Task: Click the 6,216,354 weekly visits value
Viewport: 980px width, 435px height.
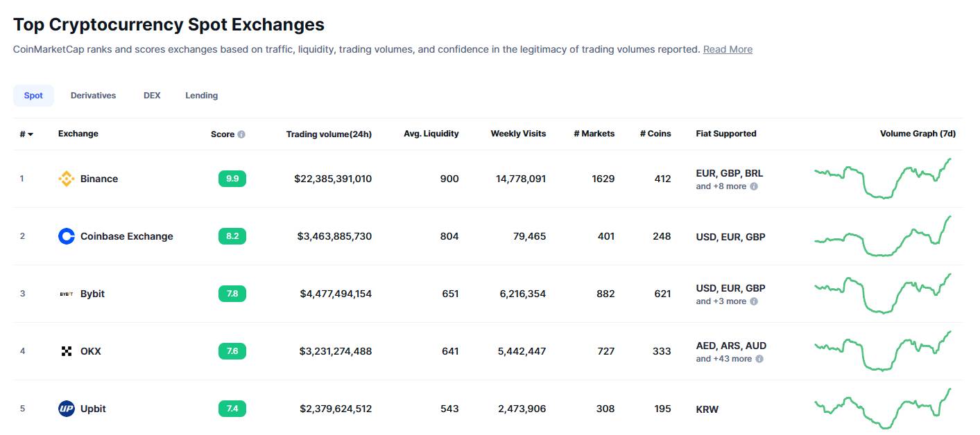Action: [522, 294]
